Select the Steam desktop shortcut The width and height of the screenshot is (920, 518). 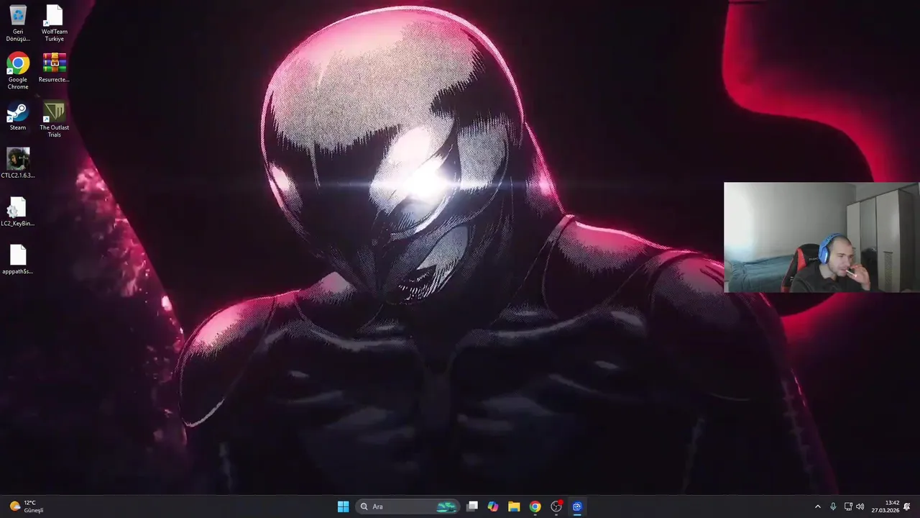18,117
